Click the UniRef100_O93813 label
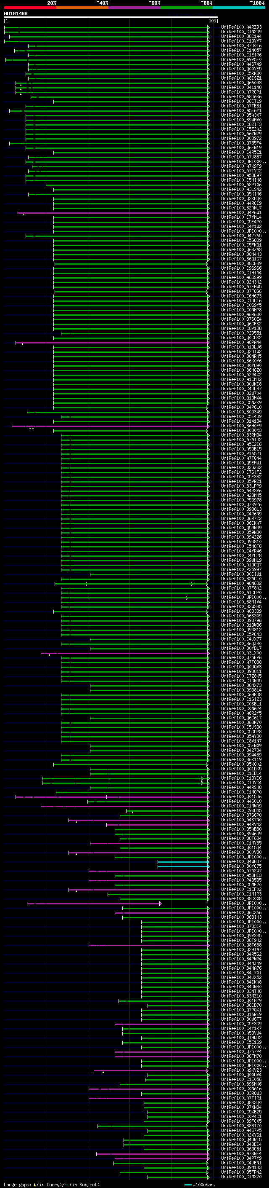 (241, 509)
